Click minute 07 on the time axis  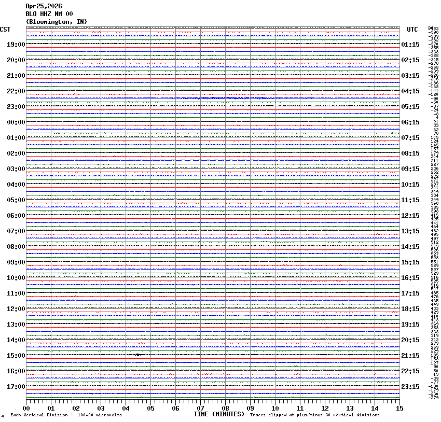coord(201,409)
